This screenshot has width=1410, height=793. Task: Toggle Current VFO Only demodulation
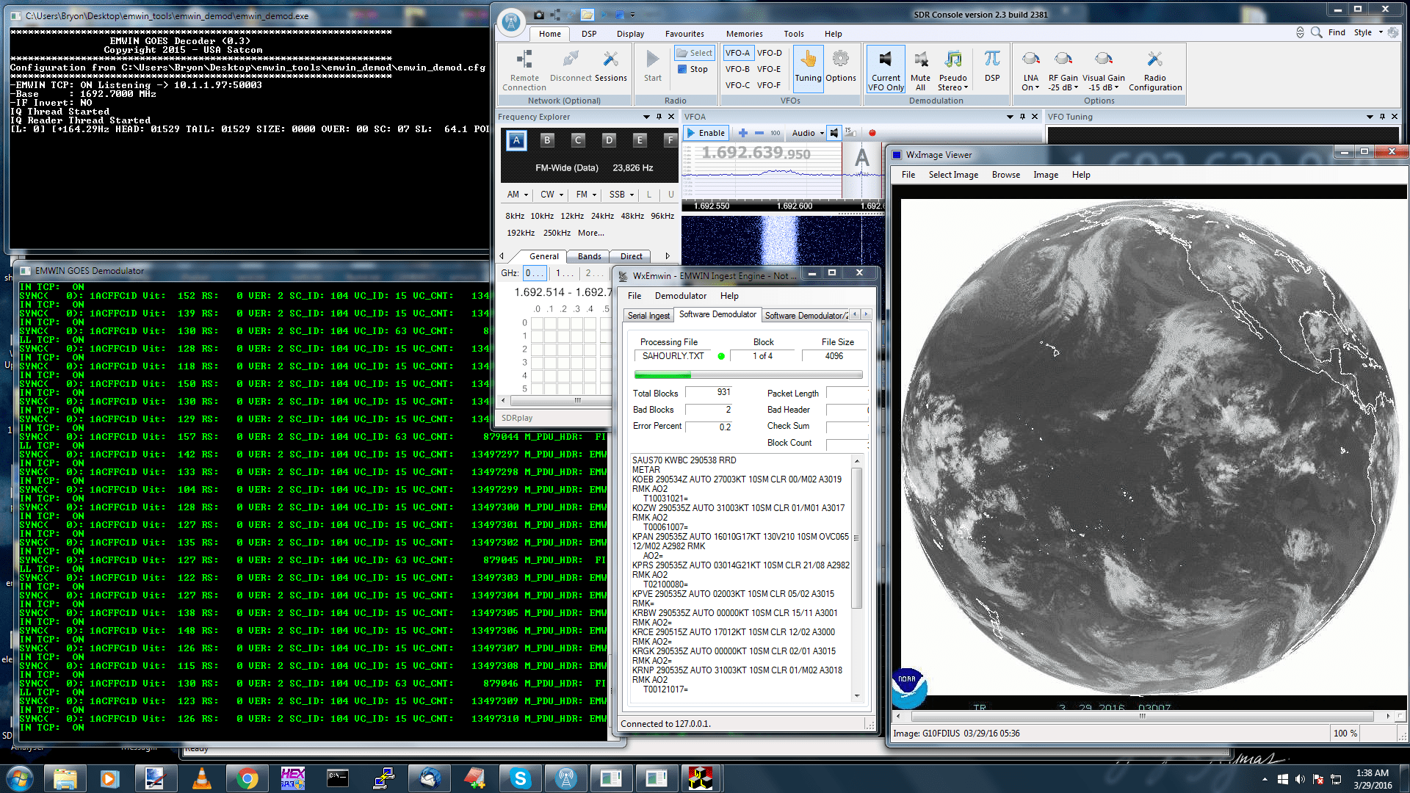coord(886,70)
